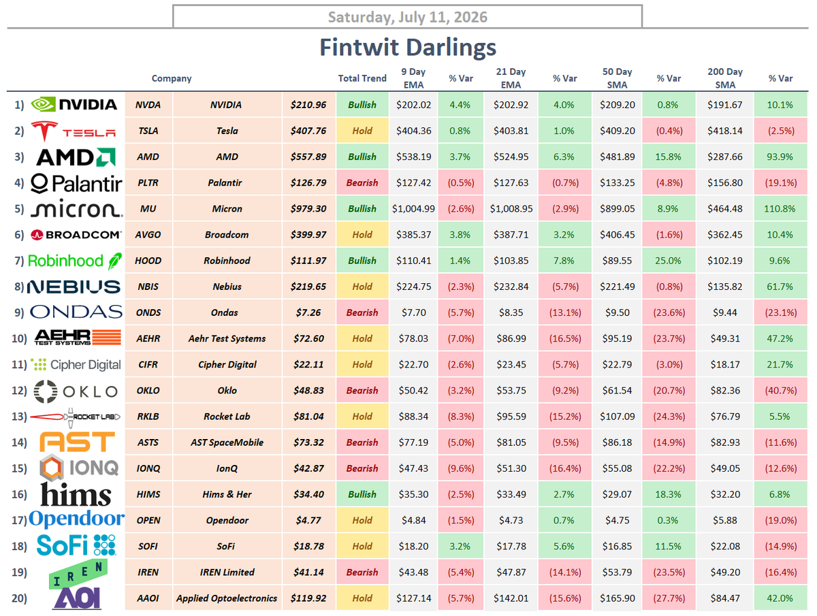The width and height of the screenshot is (817, 616).
Task: Click the Opendoor price $4.77
Action: 308,520
